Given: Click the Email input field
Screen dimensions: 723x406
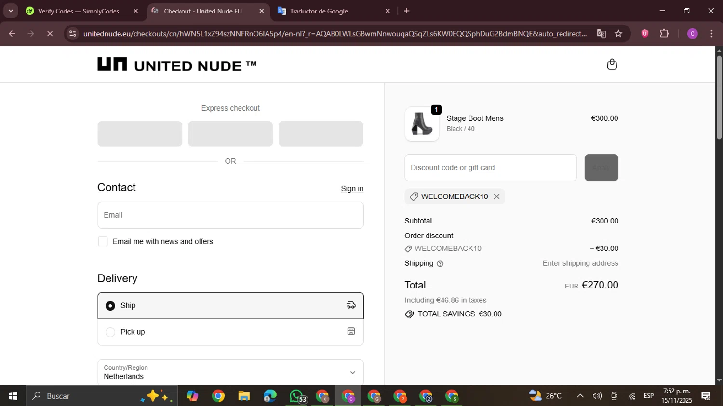Looking at the screenshot, I should 230,215.
